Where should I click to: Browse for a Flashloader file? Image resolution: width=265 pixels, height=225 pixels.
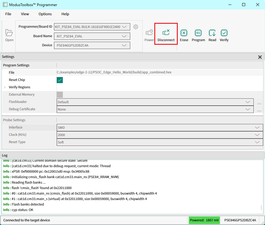tap(259, 102)
